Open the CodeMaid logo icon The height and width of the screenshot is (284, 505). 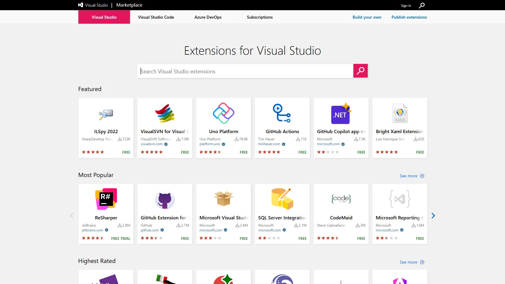coord(341,199)
